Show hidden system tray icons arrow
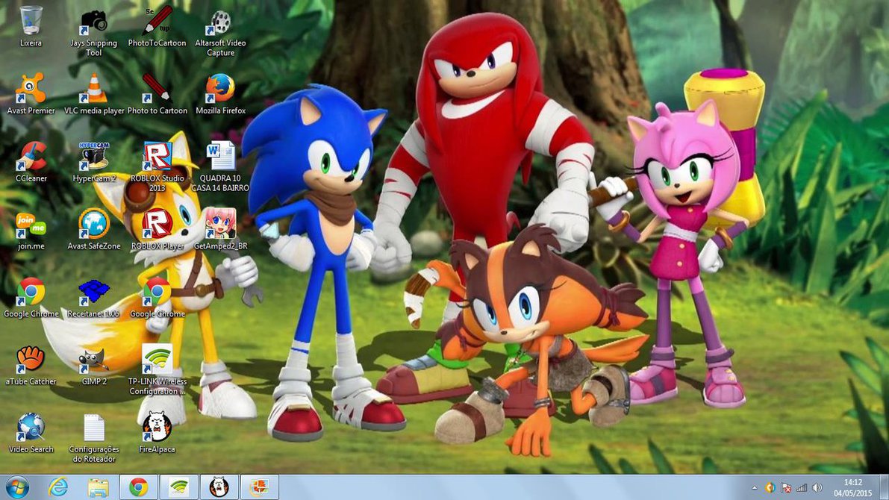Viewport: 889px width, 500px height. click(x=755, y=488)
